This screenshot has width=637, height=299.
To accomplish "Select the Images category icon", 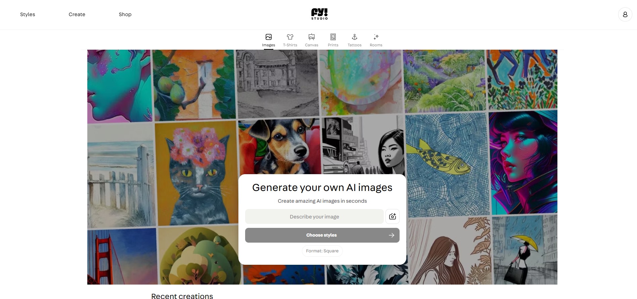I will (269, 37).
